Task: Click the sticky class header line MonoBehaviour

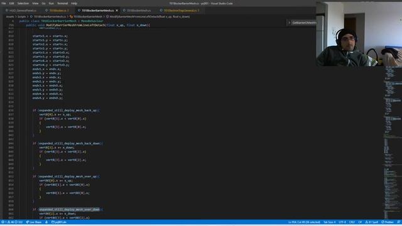Action: tap(61, 21)
